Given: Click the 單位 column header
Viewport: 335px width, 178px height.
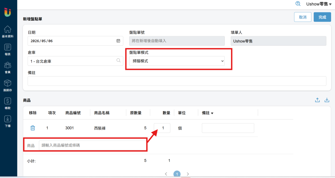Looking at the screenshot, I should [182, 113].
